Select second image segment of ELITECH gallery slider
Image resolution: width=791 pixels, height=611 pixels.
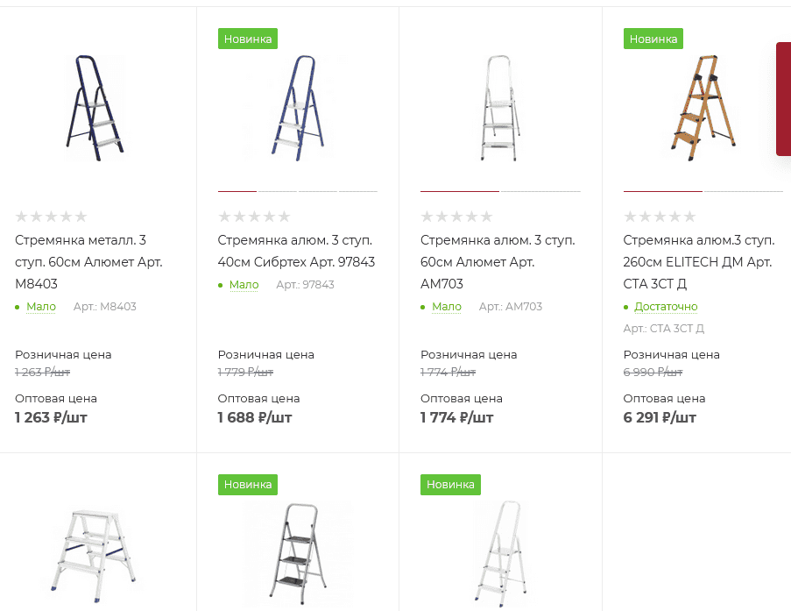[x=743, y=191]
